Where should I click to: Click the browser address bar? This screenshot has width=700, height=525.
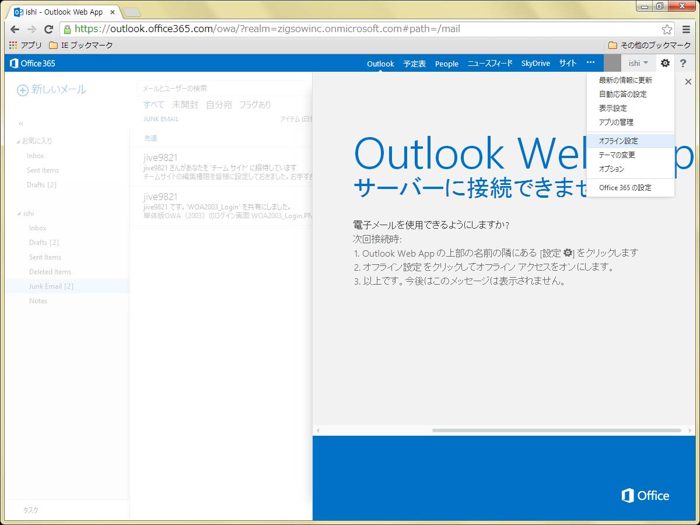(367, 29)
